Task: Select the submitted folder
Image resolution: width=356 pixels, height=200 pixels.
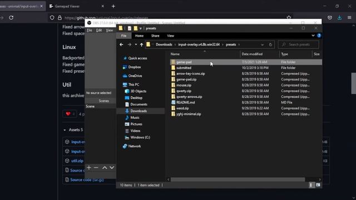Action: (x=184, y=68)
